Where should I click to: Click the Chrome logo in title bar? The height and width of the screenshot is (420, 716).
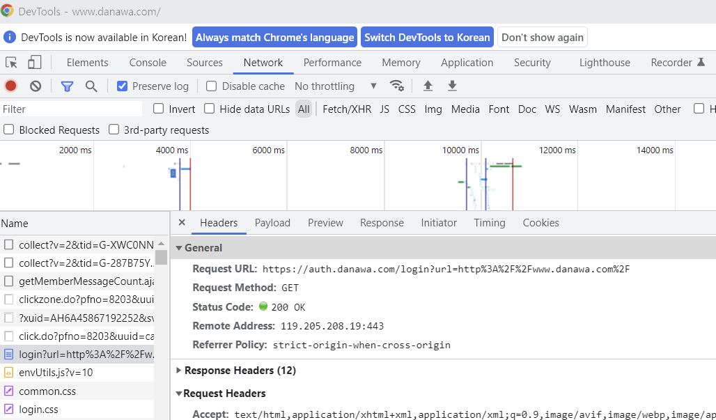(x=7, y=10)
